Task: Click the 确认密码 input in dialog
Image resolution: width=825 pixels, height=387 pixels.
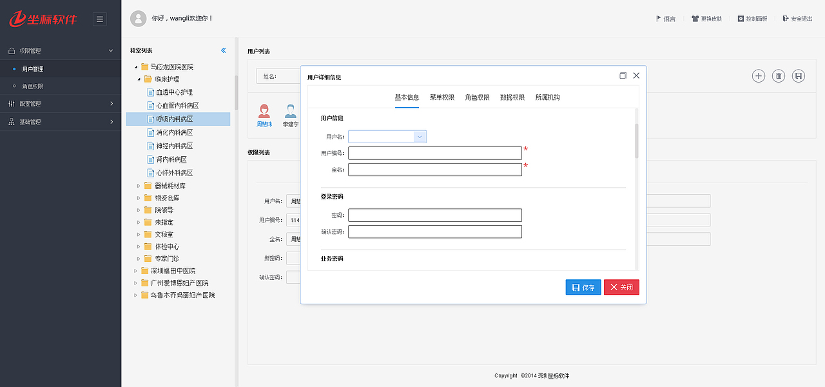Action: (x=435, y=232)
